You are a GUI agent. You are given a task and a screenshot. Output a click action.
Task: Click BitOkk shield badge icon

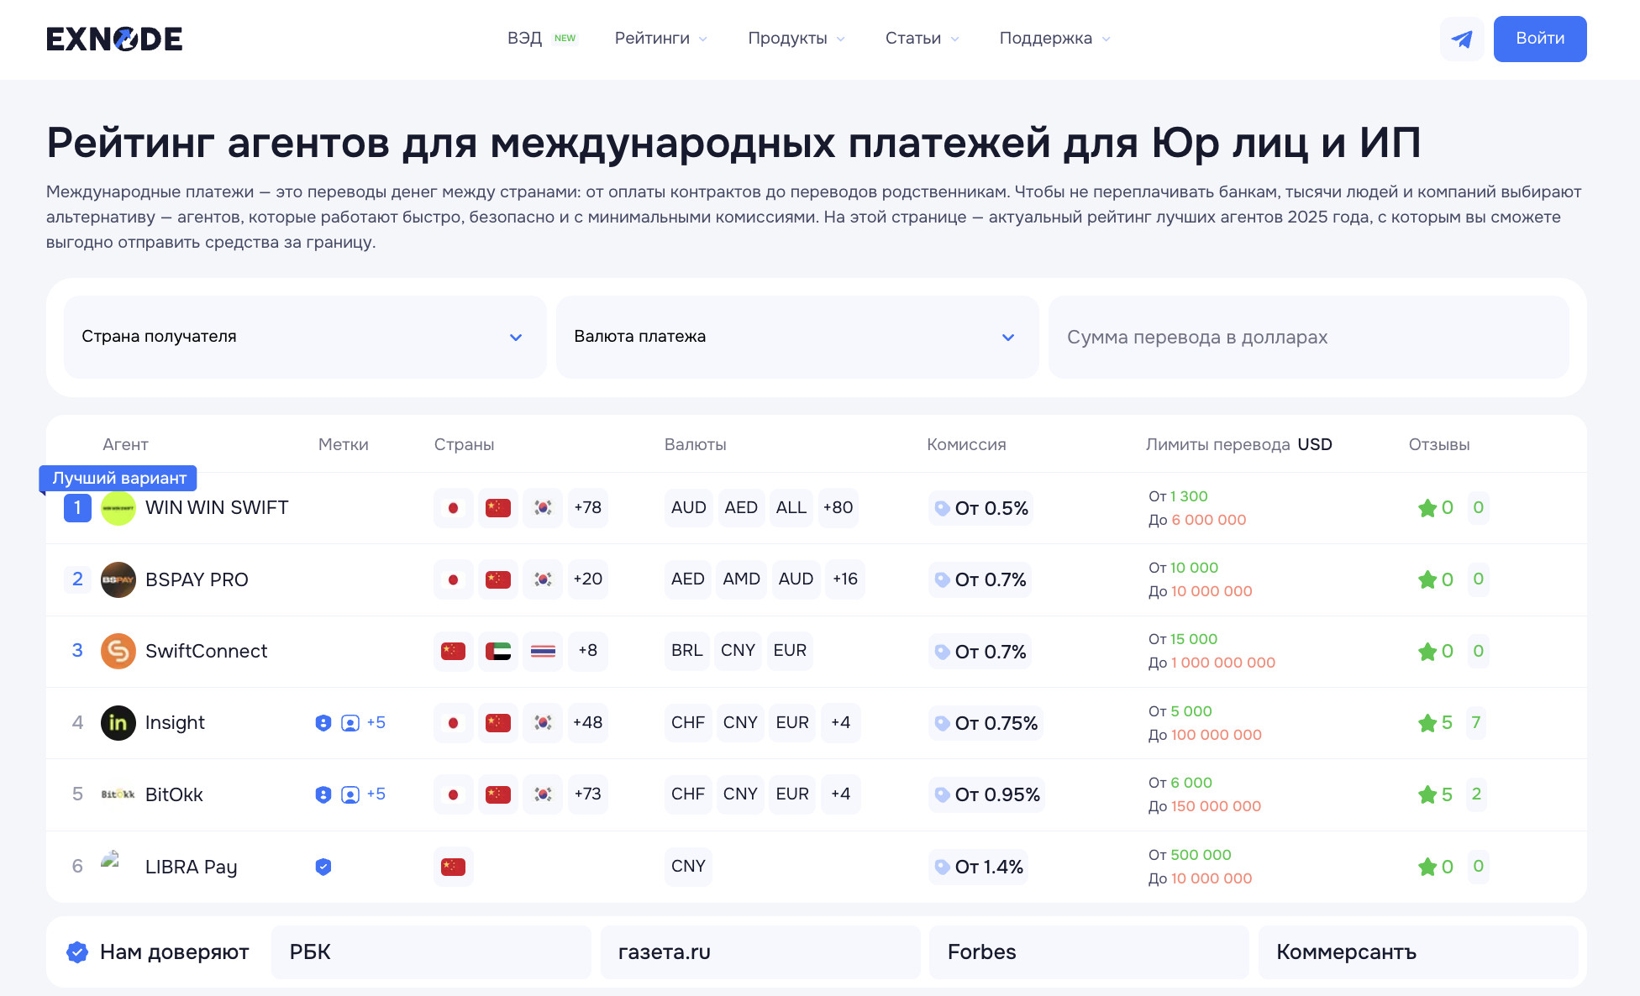(x=323, y=794)
